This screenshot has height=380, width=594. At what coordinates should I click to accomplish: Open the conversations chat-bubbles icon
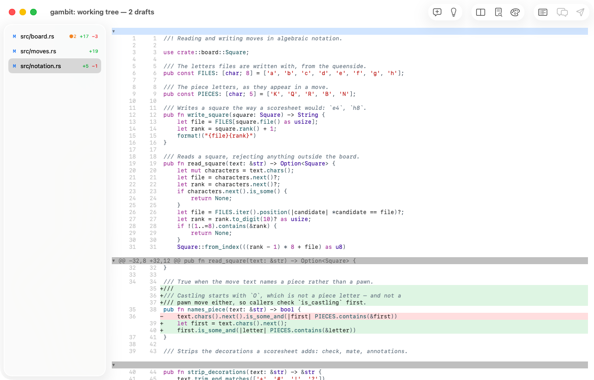562,13
